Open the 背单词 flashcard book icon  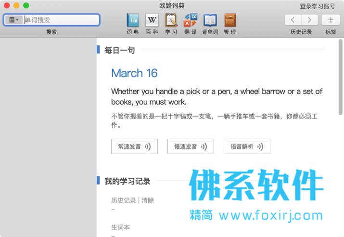click(x=210, y=20)
